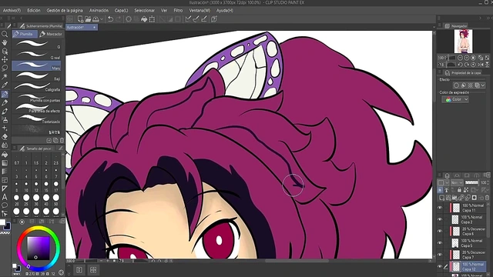Open the Color expression dropdown
This screenshot has width=493, height=277.
(455, 99)
